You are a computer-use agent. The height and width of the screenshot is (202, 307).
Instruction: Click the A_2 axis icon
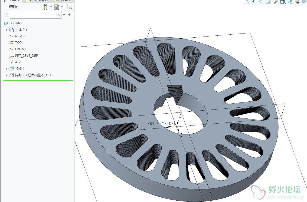pos(12,62)
